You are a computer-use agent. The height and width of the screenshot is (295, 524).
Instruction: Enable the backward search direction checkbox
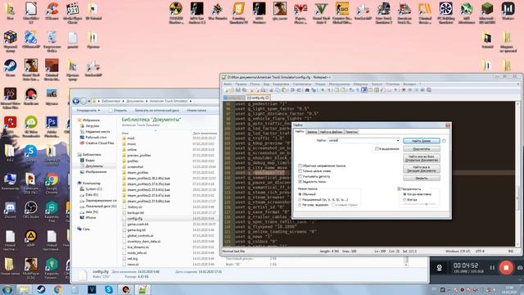tap(300, 166)
